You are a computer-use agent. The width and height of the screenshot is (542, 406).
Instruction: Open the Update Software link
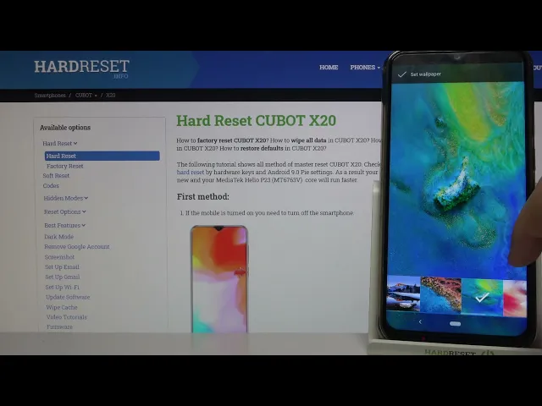(x=68, y=297)
